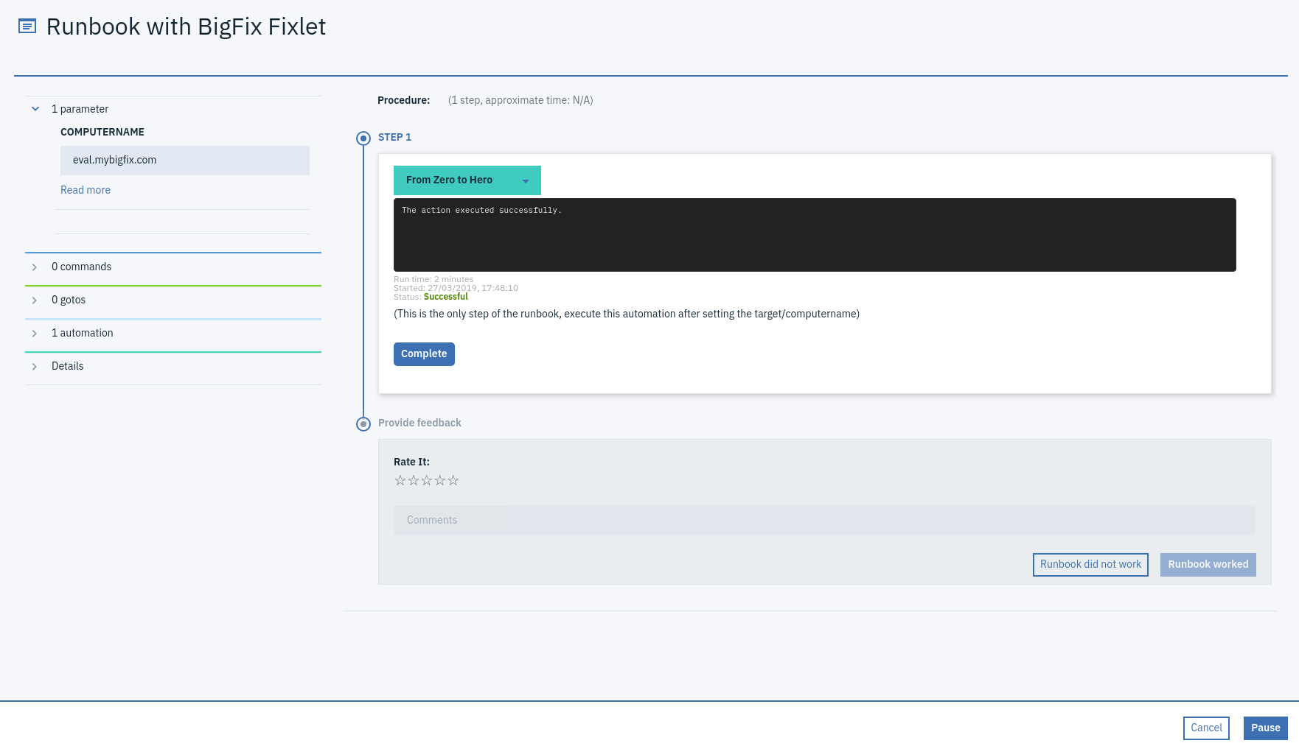Click the step description about setting target/computername
This screenshot has width=1299, height=746.
point(627,314)
